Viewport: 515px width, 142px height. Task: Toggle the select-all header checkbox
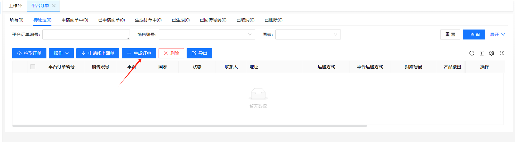pyautogui.click(x=33, y=67)
